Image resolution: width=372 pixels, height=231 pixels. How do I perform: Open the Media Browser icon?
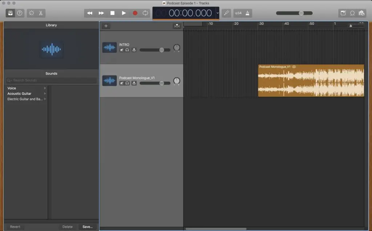362,13
